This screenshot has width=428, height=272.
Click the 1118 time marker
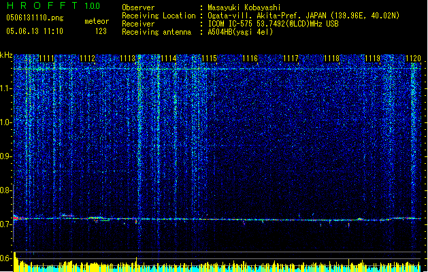pos(331,58)
